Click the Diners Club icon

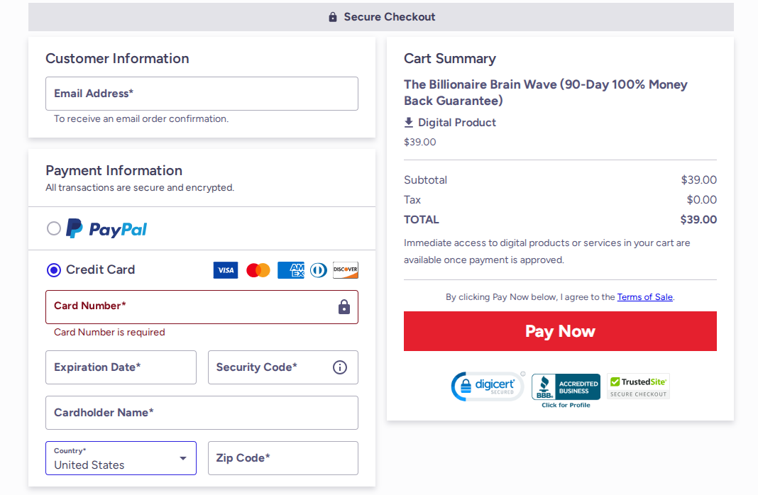(x=318, y=270)
